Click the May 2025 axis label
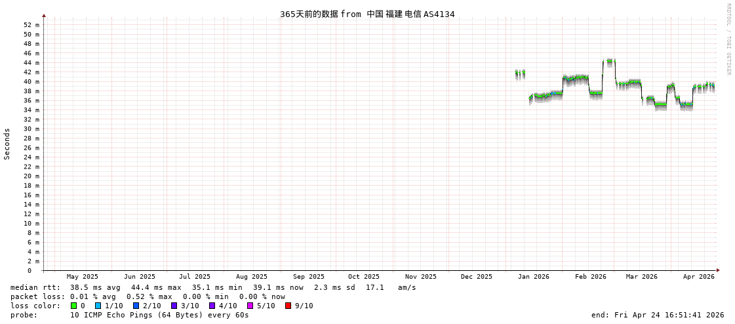Image resolution: width=735 pixels, height=324 pixels. 83,277
